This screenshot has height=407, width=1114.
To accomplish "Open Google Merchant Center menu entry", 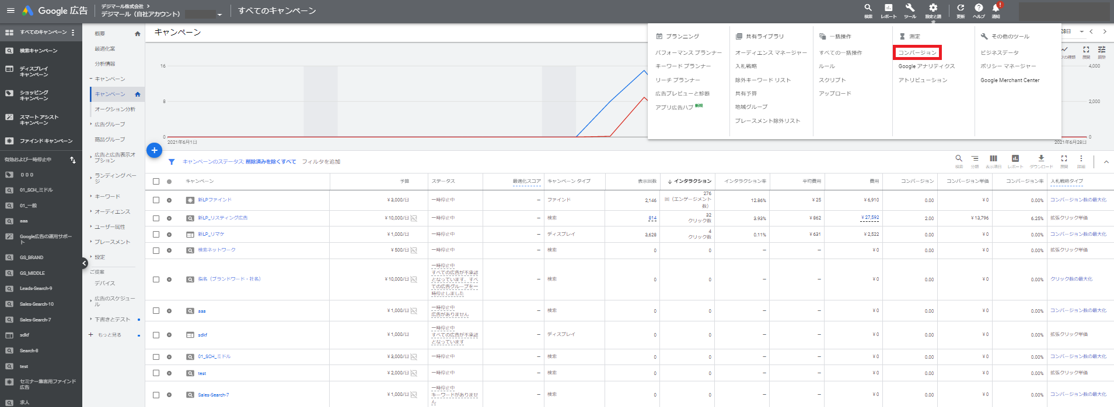I will pyautogui.click(x=1010, y=80).
